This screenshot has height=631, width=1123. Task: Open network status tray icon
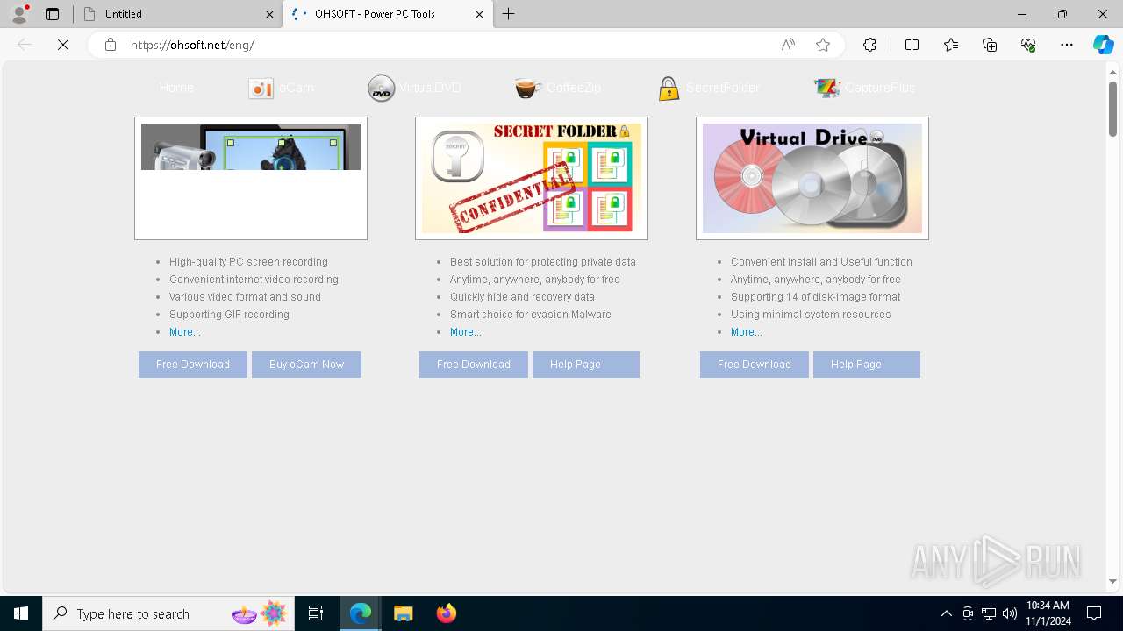click(x=989, y=613)
